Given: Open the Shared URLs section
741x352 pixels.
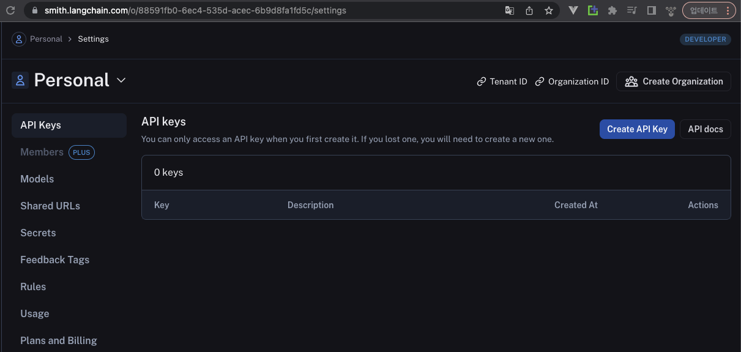Looking at the screenshot, I should pyautogui.click(x=50, y=206).
